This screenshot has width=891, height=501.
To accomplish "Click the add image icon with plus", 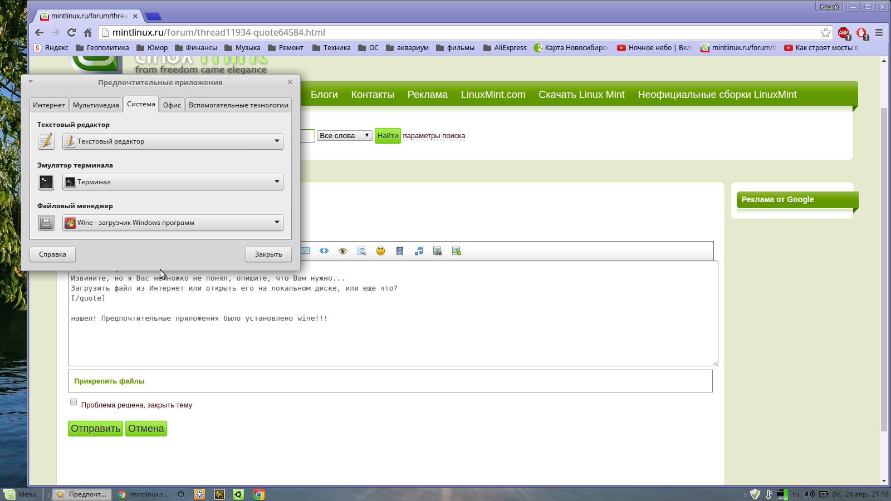I will point(457,251).
